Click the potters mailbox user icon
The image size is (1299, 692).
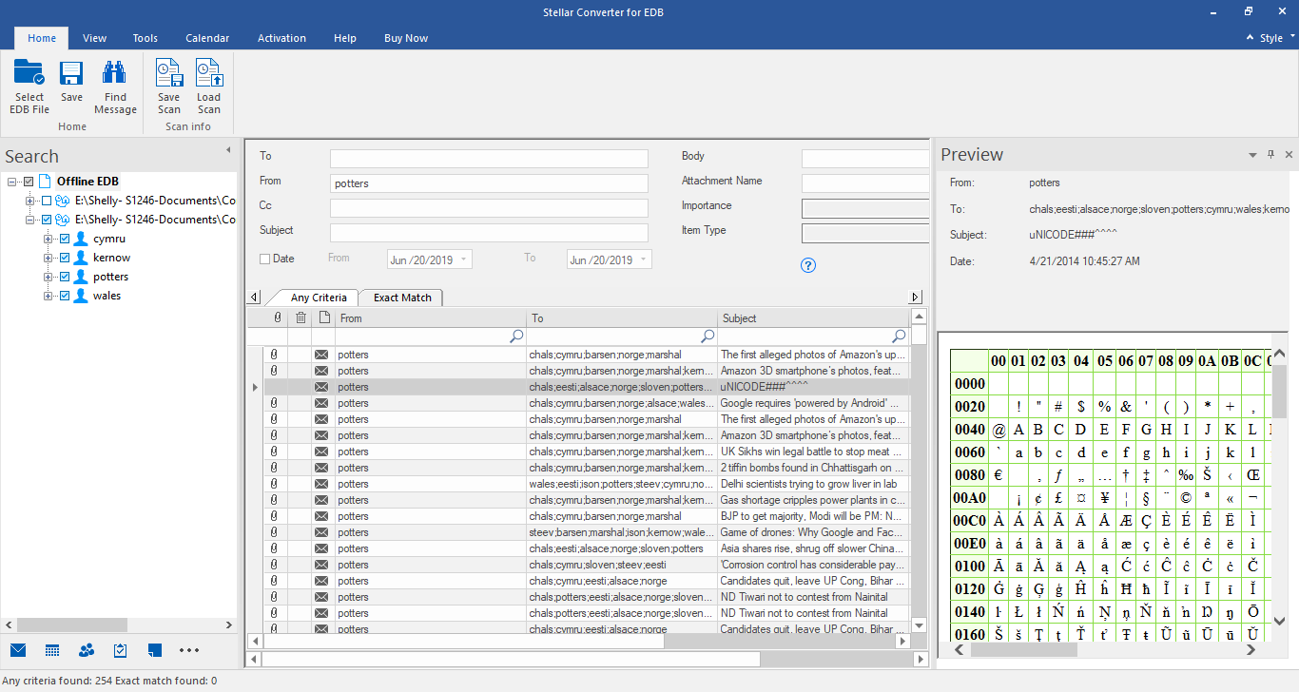pyautogui.click(x=81, y=277)
